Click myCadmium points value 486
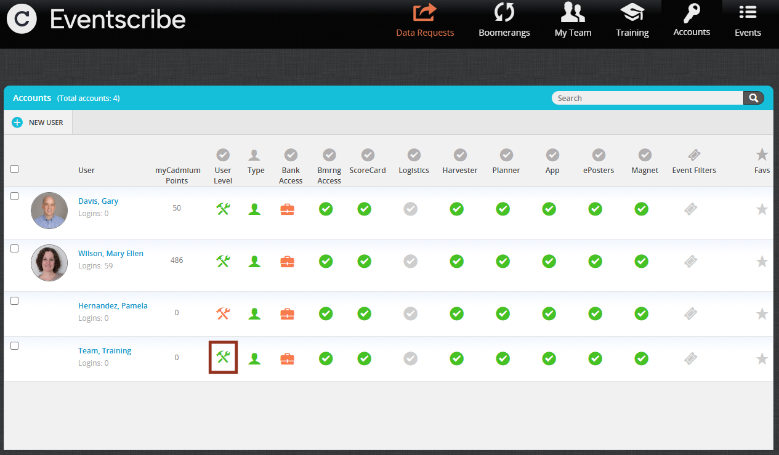Viewport: 779px width, 455px height. click(177, 260)
